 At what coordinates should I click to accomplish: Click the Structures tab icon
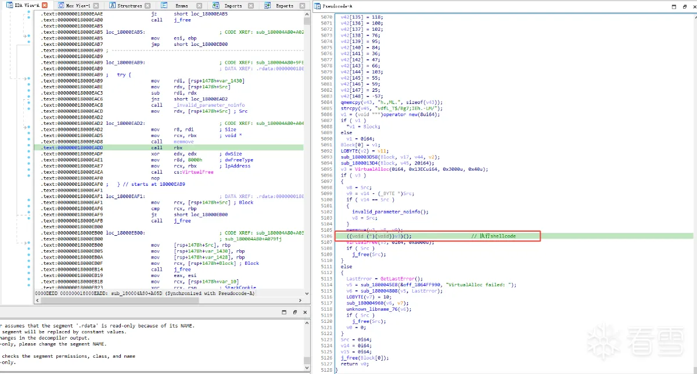112,5
